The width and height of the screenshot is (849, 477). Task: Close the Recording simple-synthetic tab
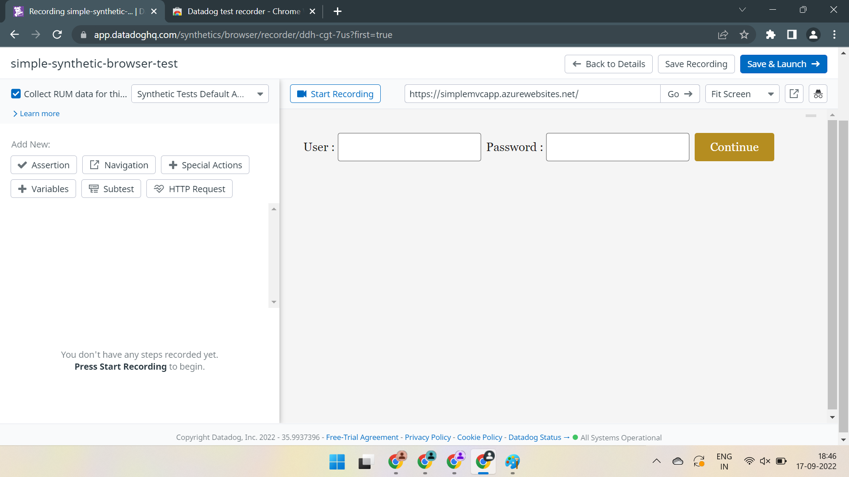pyautogui.click(x=154, y=11)
